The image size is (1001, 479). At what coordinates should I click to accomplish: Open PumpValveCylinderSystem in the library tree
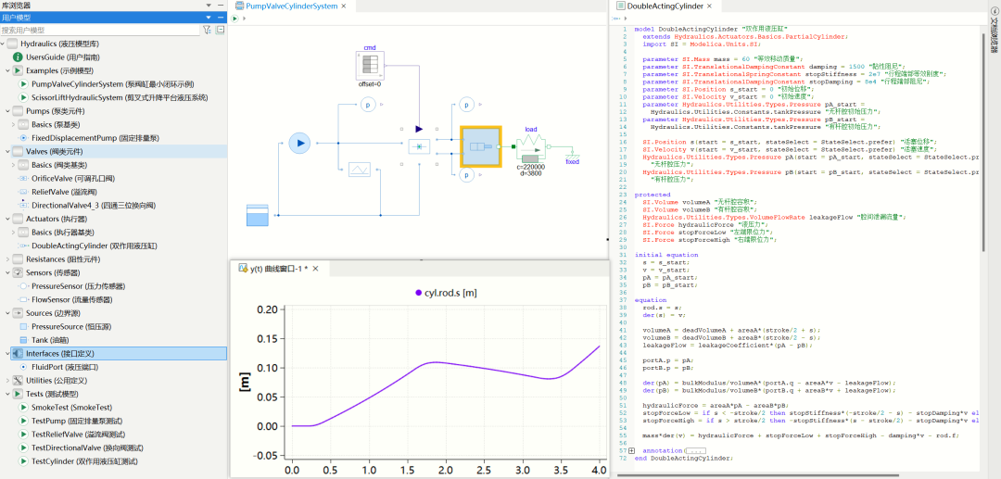click(112, 84)
